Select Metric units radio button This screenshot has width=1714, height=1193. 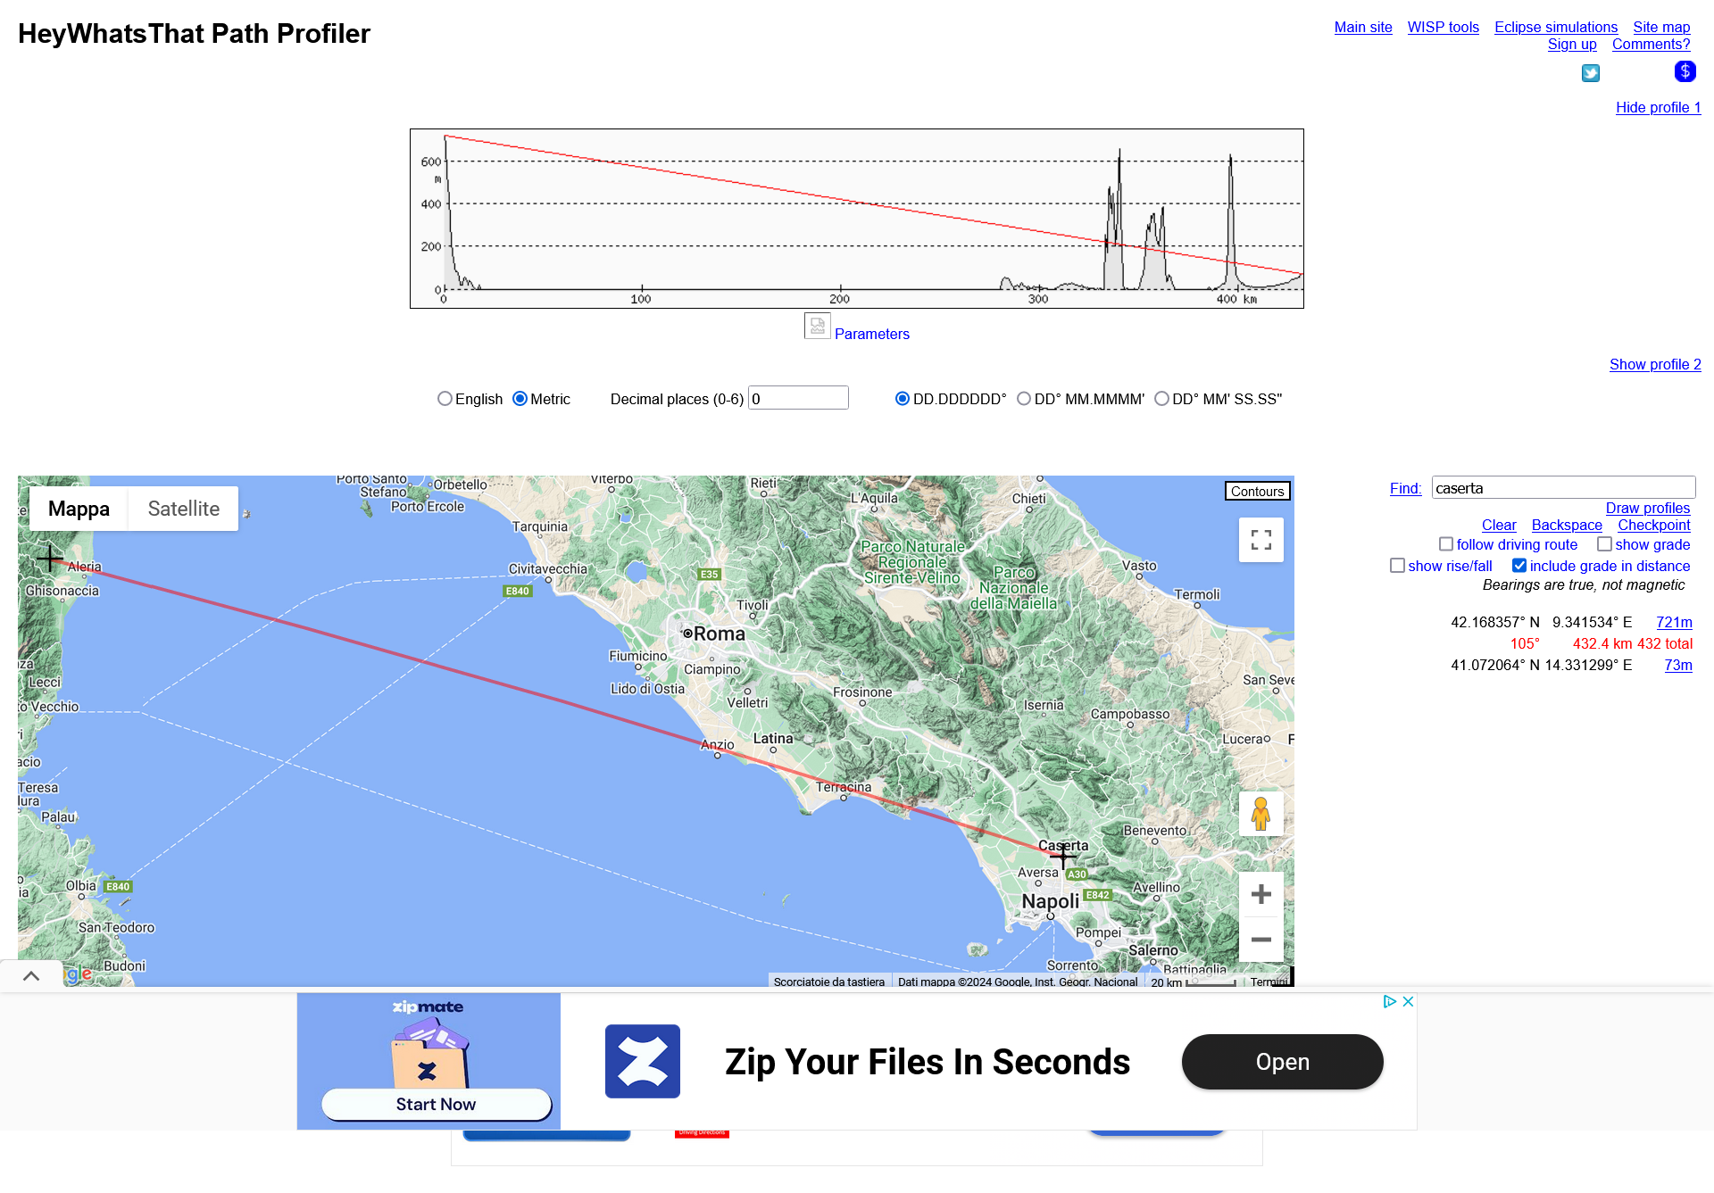(x=520, y=399)
